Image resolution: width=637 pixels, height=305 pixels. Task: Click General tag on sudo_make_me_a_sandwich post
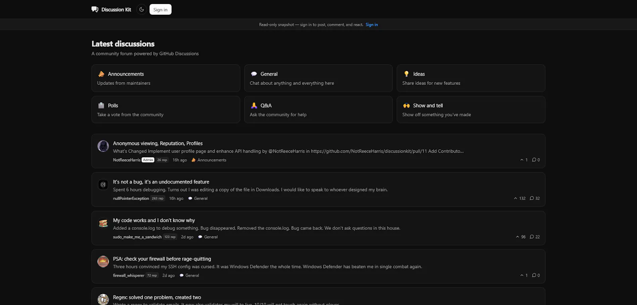coord(208,237)
